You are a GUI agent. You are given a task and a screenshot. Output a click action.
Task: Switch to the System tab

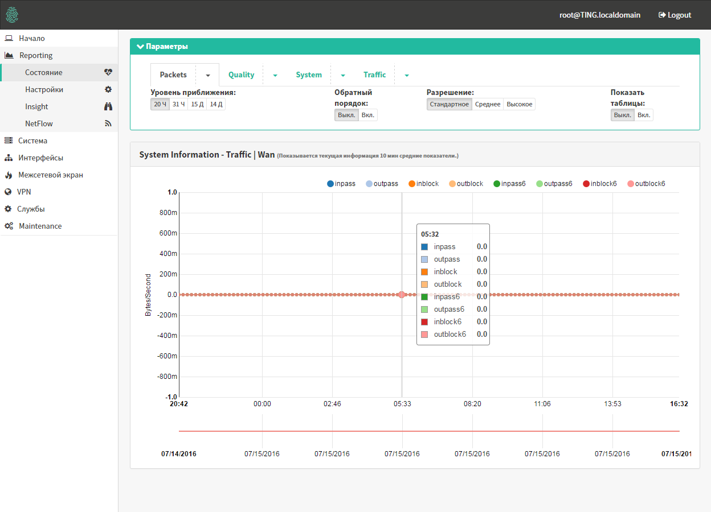coord(309,75)
